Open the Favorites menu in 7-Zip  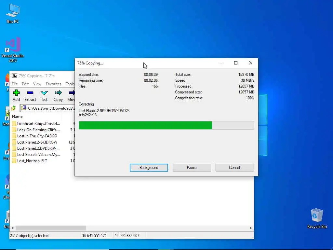54,84
